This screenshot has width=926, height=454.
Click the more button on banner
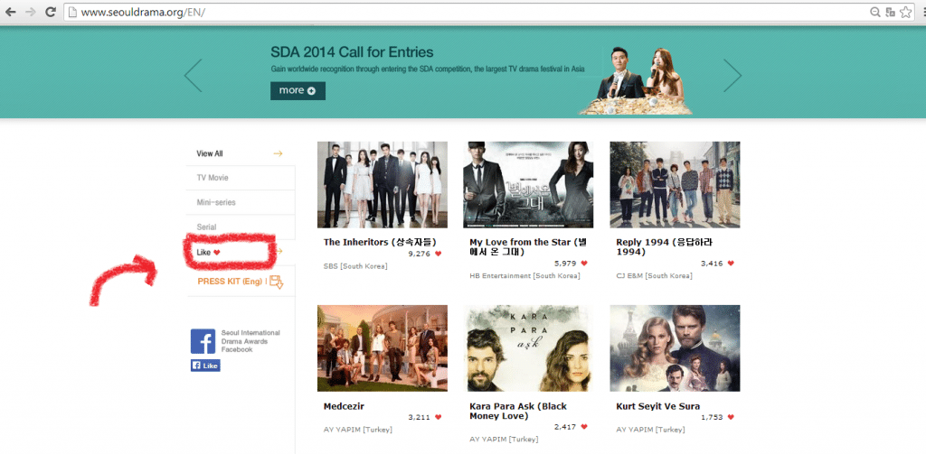298,90
